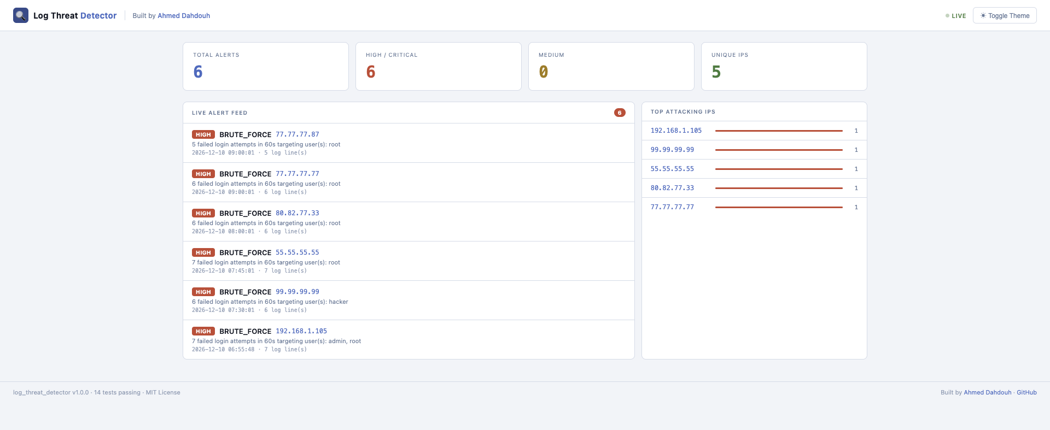Select the High / Critical card
This screenshot has width=1050, height=430.
click(439, 66)
